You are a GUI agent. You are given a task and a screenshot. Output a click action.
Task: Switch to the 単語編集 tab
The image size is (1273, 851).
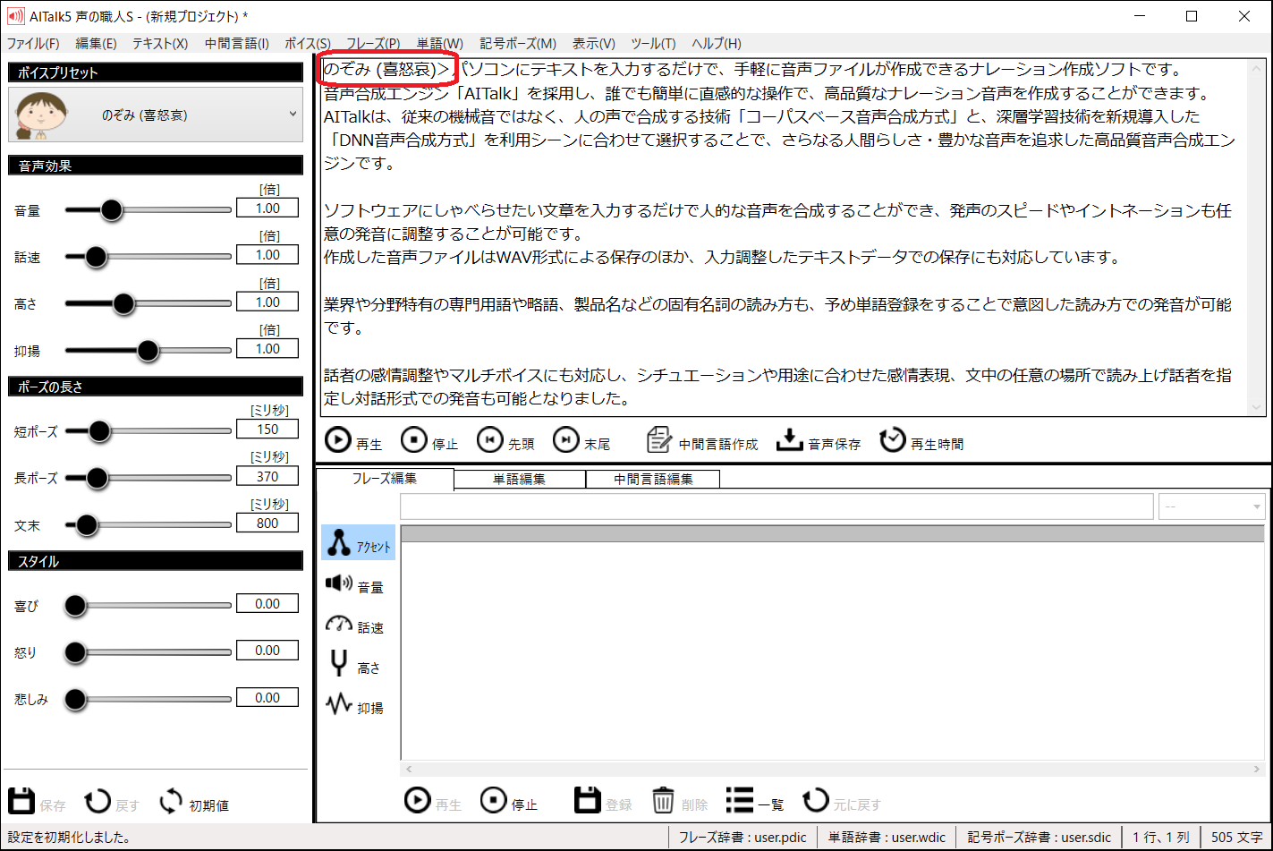(520, 479)
